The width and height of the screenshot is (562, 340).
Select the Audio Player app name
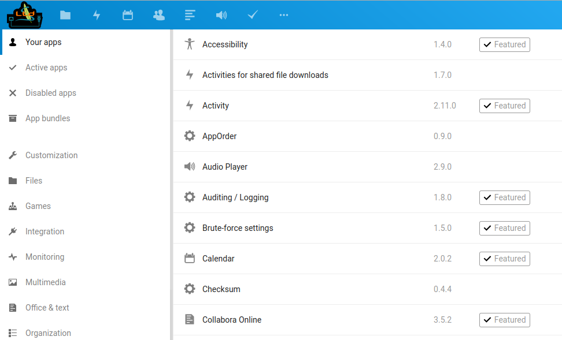(225, 167)
